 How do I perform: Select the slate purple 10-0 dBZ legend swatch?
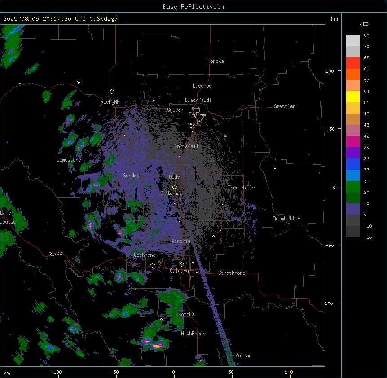[x=353, y=209]
